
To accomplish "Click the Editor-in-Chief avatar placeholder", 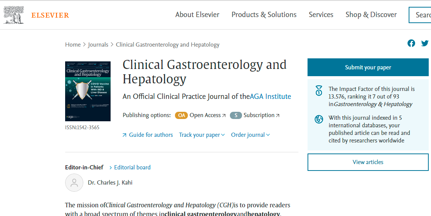I will 74,183.
